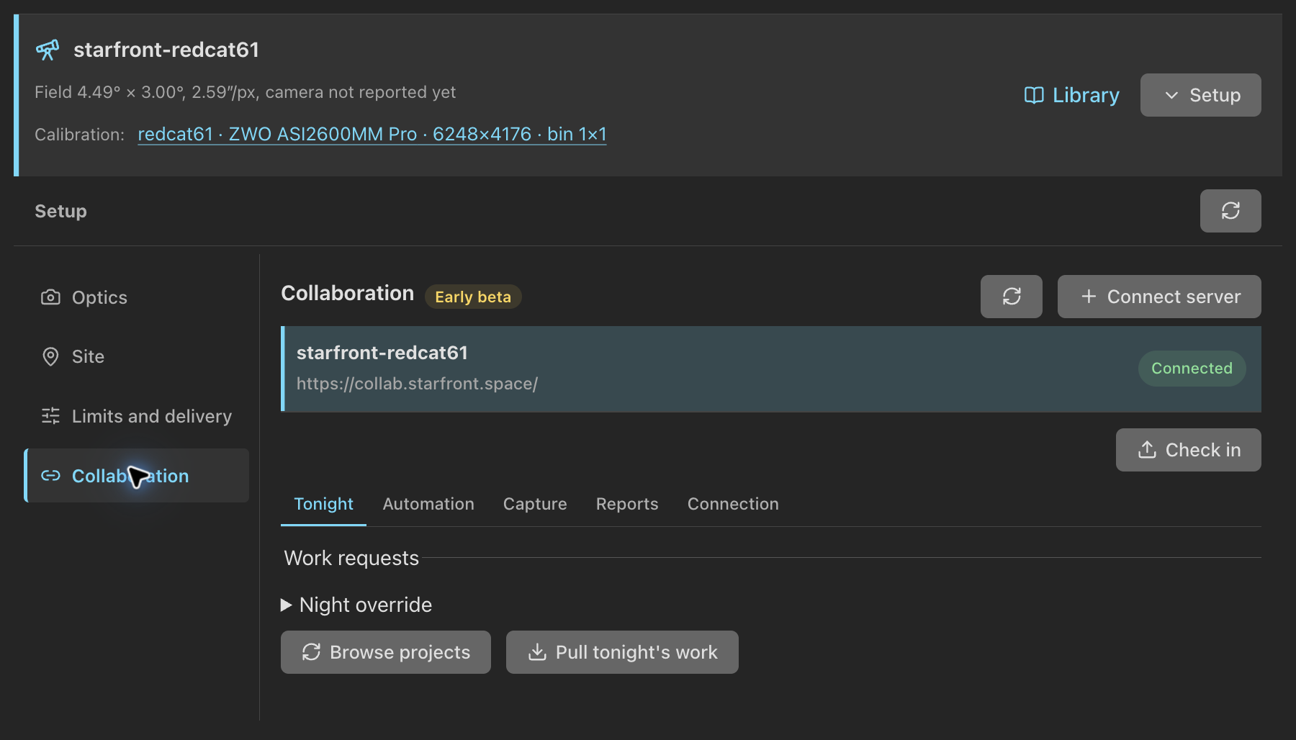Click Browse projects button
Screen dimensions: 1296x740
(386, 652)
